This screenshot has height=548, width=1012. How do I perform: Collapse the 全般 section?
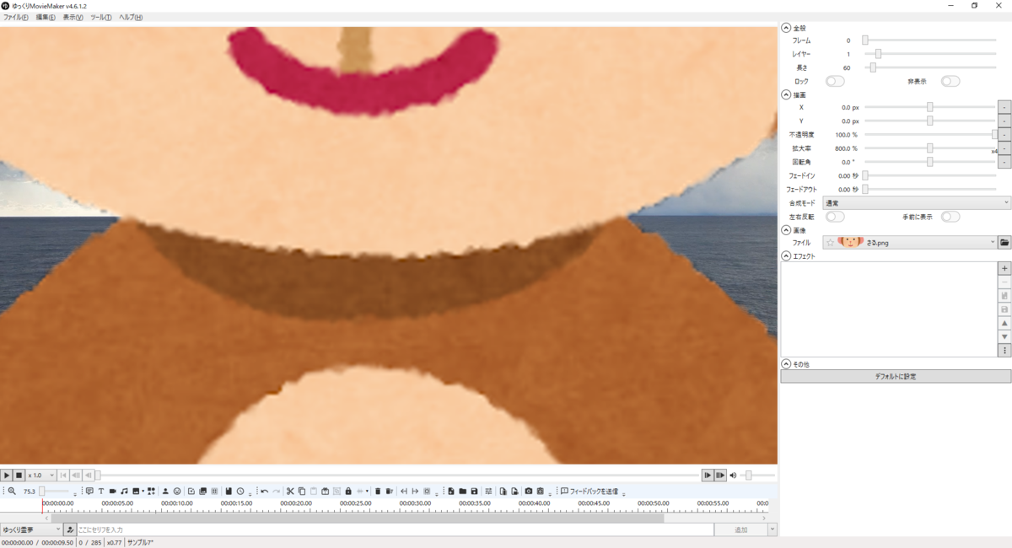click(x=786, y=28)
